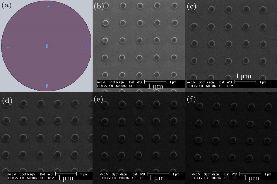Viewport: 277px width, 184px height.
Task: Click the large "1 µm" label in panel (e)
Action: (157, 178)
